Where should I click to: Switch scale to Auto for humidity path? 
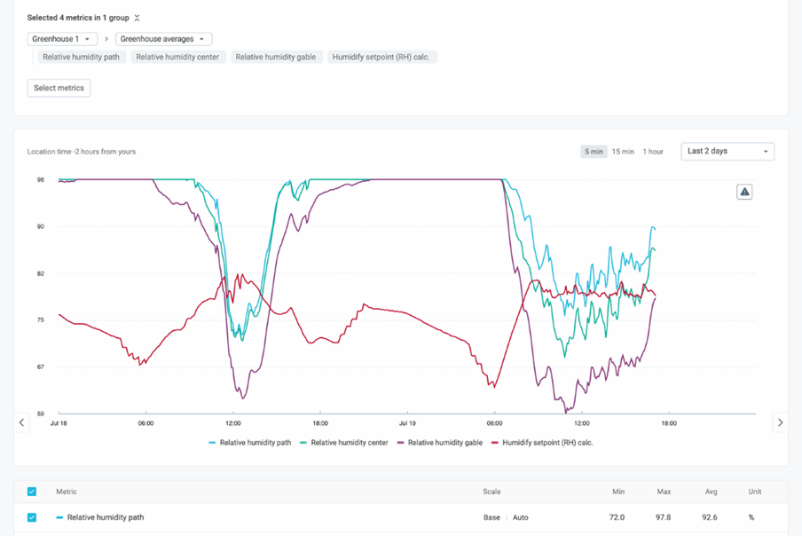coord(520,517)
